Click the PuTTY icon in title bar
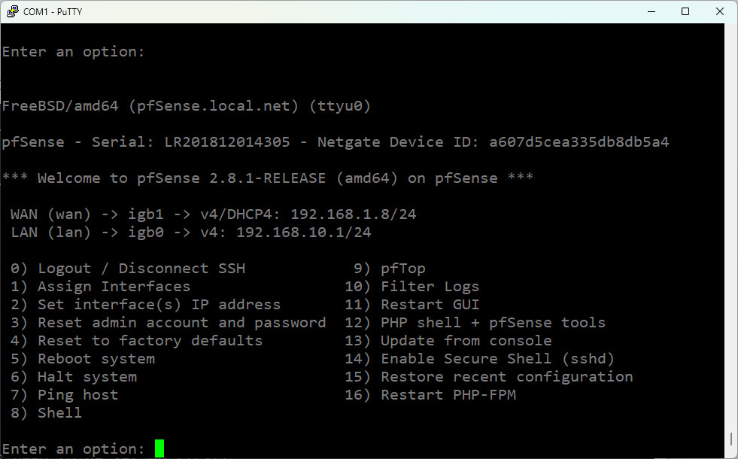The height and width of the screenshot is (459, 738). [x=12, y=11]
